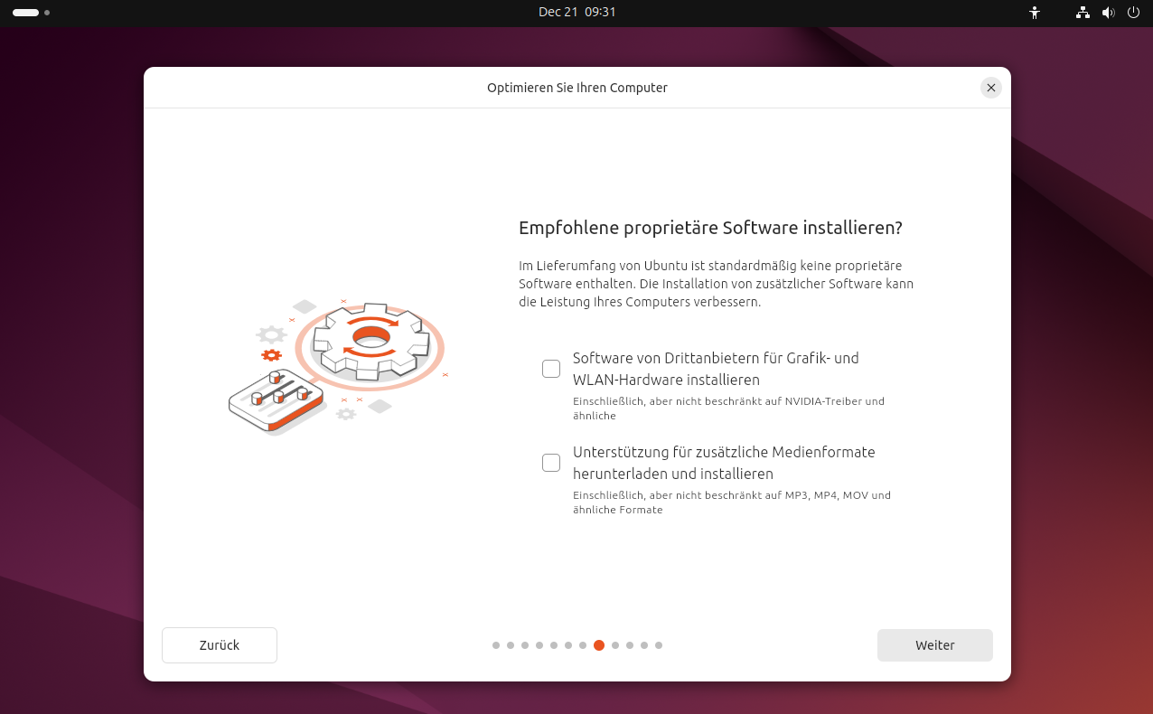Click the small dot beside the Activities pill
This screenshot has height=714, width=1153.
pos(47,13)
